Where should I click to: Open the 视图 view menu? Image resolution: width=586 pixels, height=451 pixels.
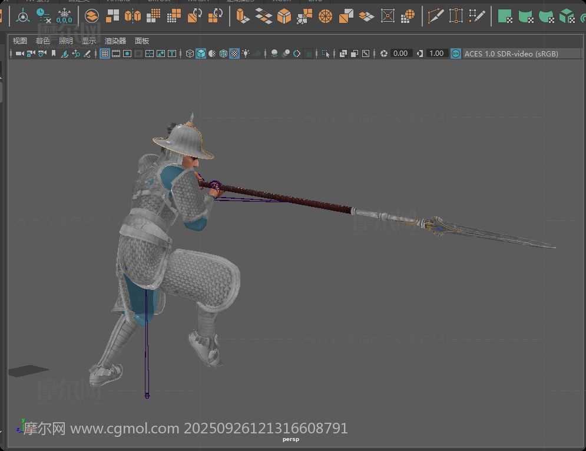coord(20,41)
